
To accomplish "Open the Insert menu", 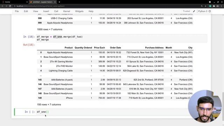I will (x=46, y=11).
